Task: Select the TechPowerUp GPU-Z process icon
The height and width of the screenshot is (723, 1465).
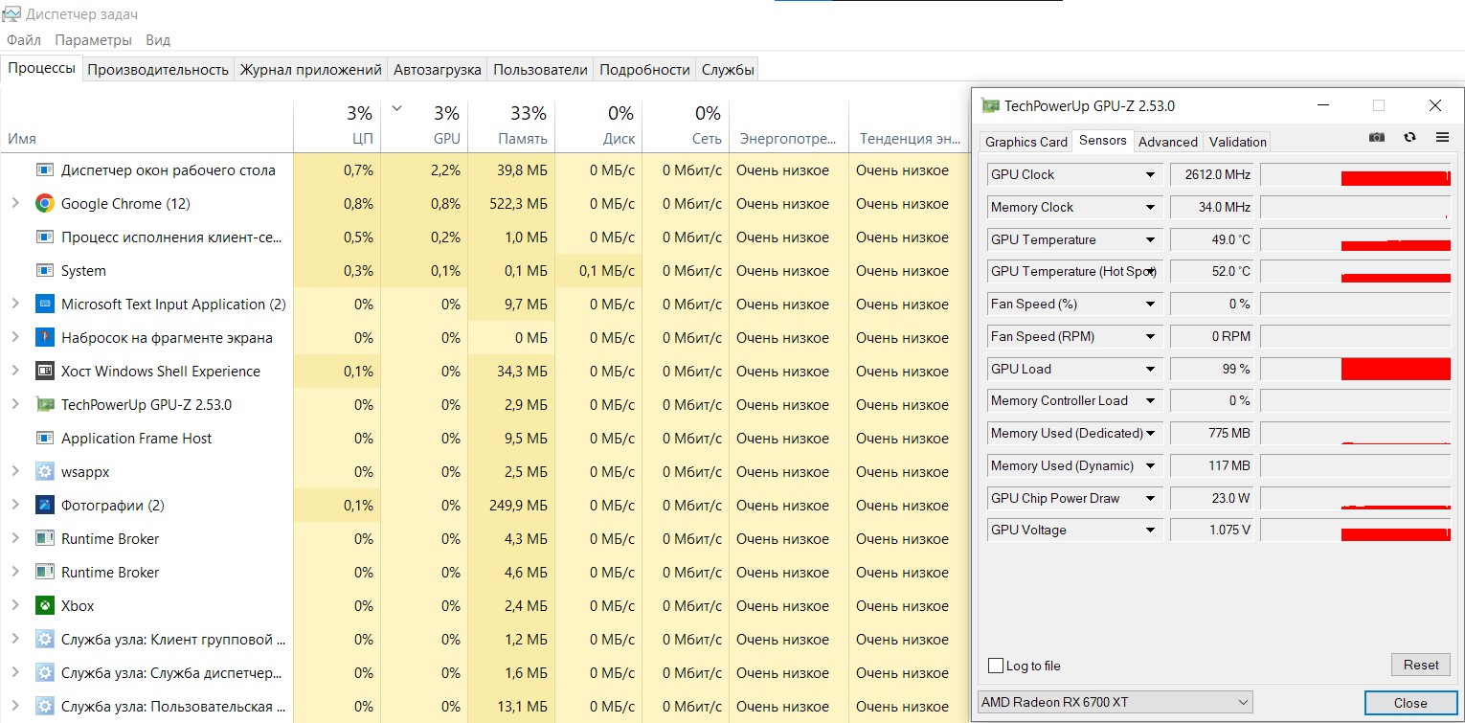Action: [44, 405]
